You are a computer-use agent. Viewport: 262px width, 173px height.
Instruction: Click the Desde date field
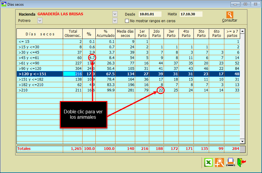pyautogui.click(x=150, y=14)
